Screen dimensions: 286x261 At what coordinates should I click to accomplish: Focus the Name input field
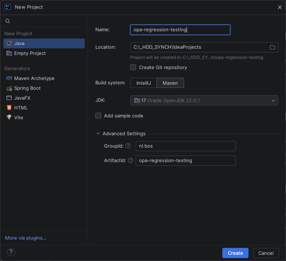point(180,30)
